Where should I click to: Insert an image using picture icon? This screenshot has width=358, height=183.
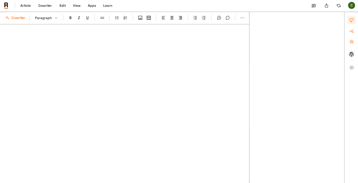[140, 18]
